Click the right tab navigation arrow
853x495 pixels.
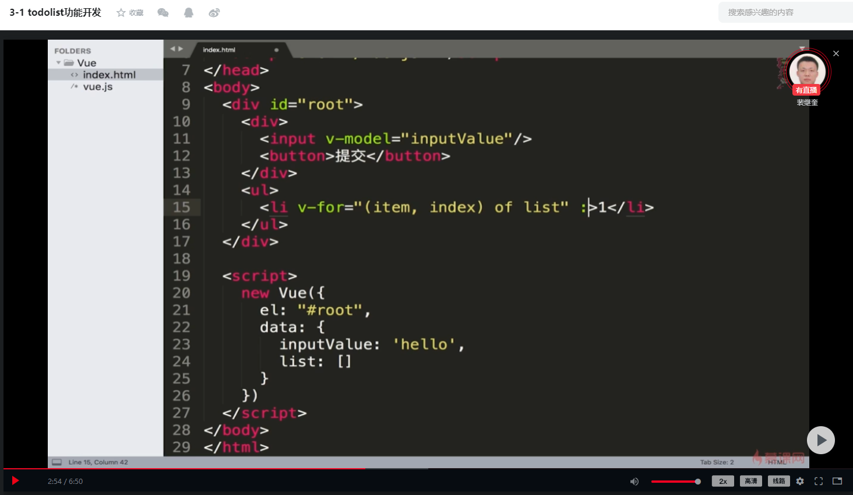point(181,49)
